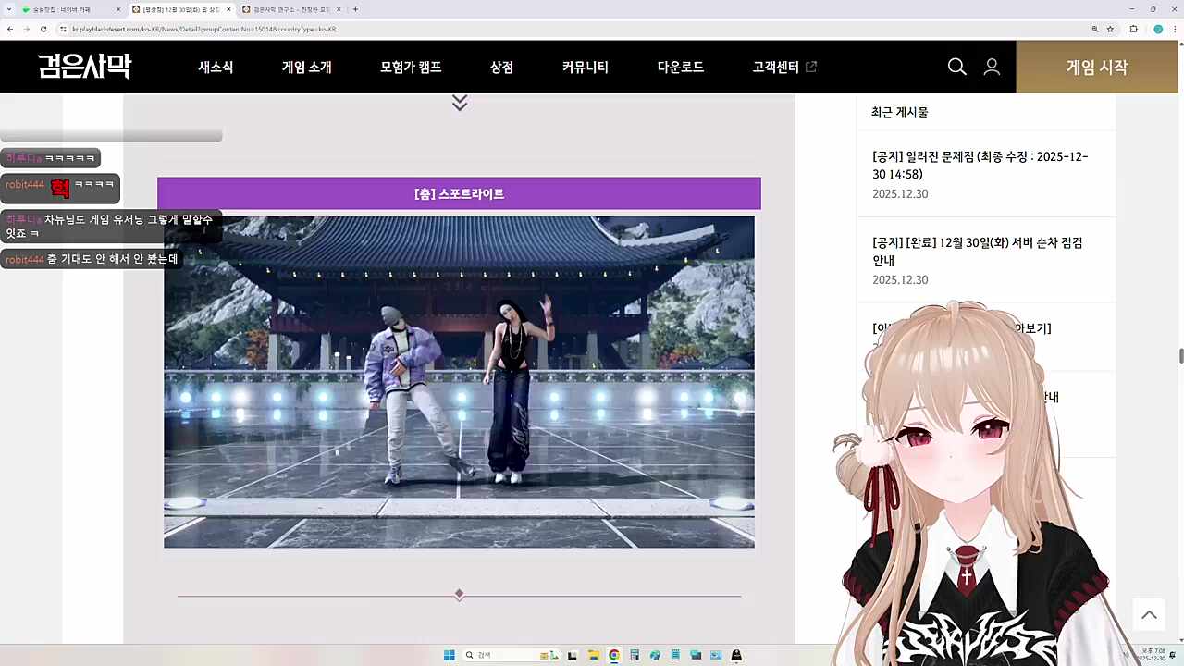
Task: Click the chat message about 게임 유저님
Action: [111, 227]
